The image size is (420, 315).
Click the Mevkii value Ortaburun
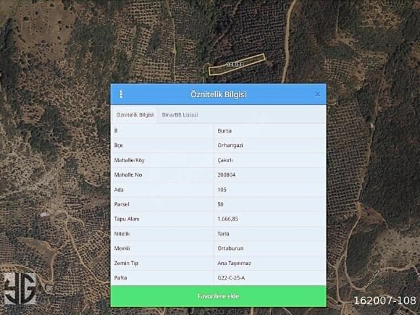coord(230,249)
